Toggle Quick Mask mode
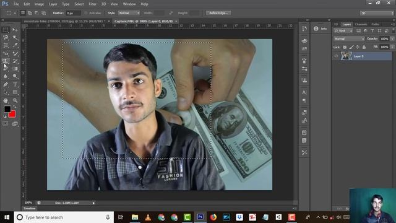 coord(6,123)
